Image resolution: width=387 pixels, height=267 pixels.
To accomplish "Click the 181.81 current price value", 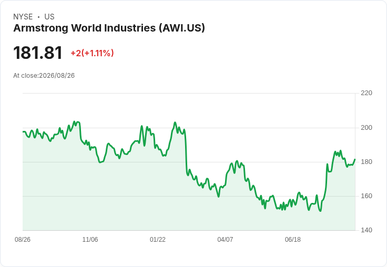I will tap(38, 53).
